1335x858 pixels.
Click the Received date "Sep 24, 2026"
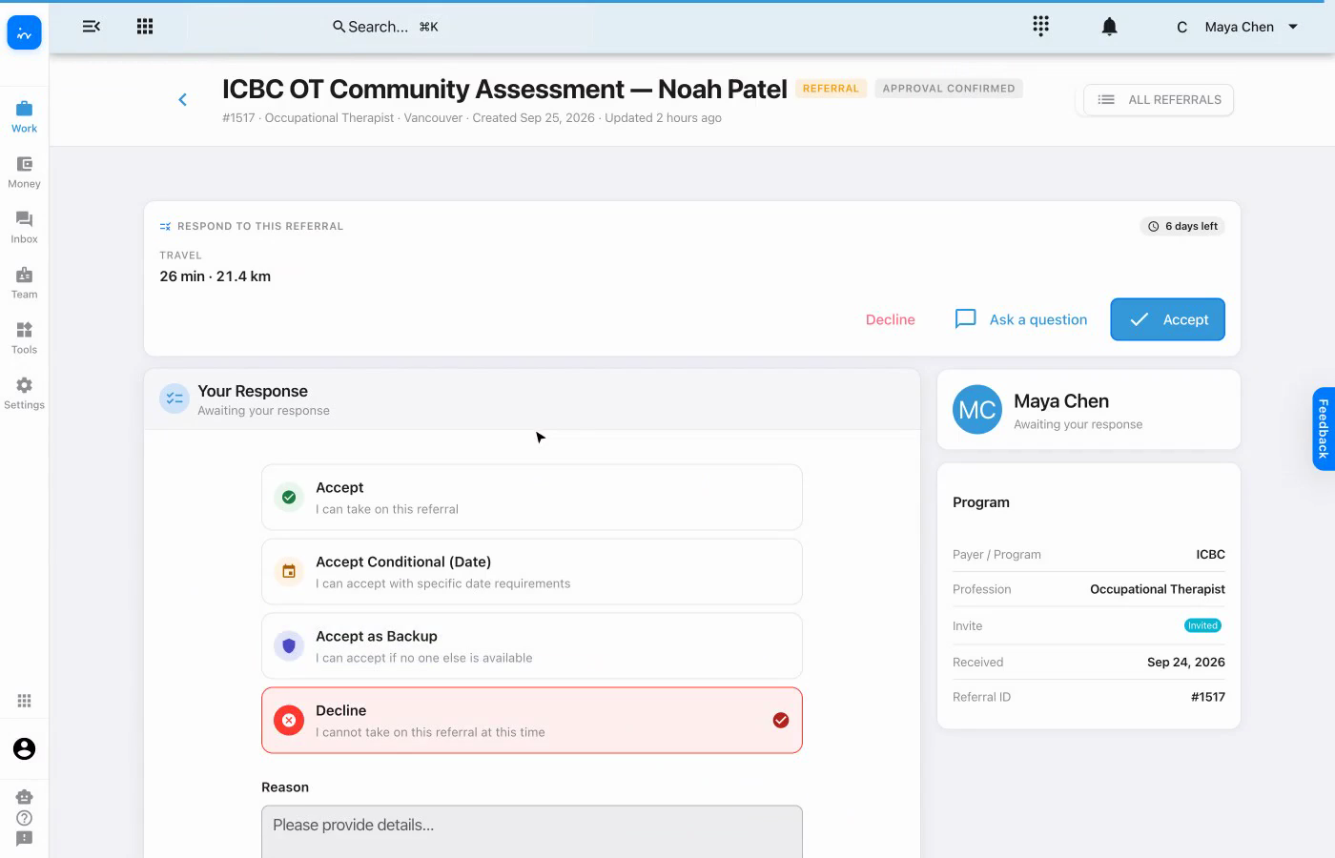click(x=1186, y=662)
